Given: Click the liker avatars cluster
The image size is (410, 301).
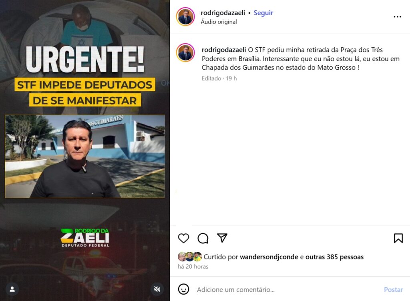Looking at the screenshot, I should (190, 257).
